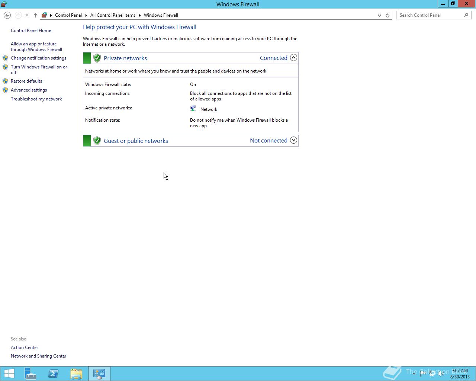This screenshot has height=381, width=476.
Task: Click the Control Panel icon in the address bar
Action: point(45,15)
